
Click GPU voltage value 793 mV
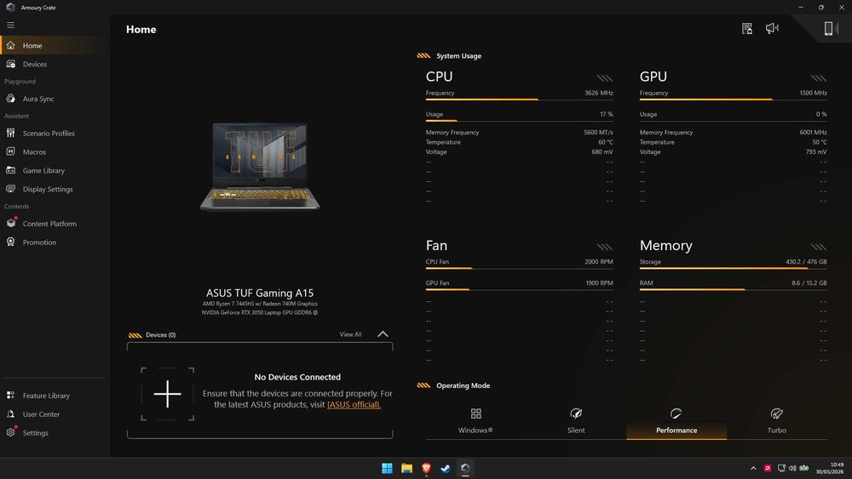[816, 152]
